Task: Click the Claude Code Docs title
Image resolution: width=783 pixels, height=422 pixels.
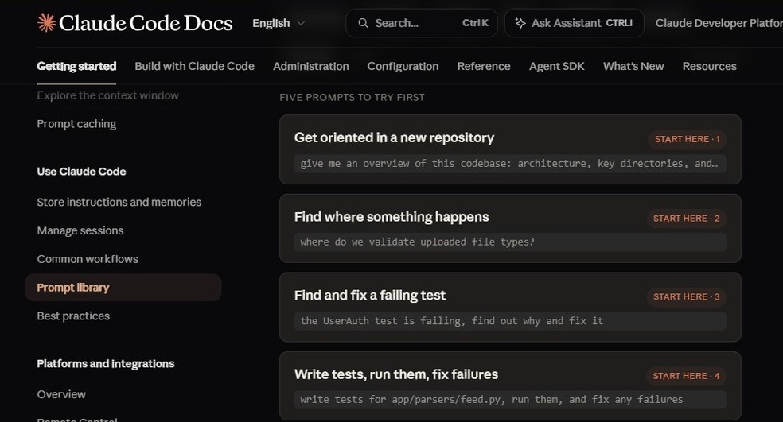Action: click(146, 23)
